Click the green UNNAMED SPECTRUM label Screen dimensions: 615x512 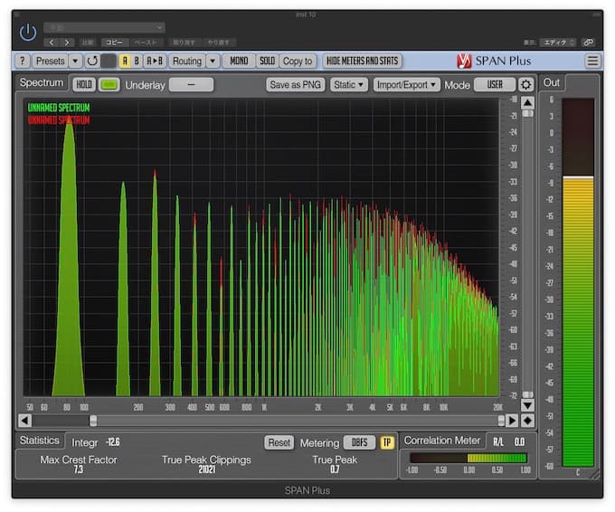click(59, 108)
